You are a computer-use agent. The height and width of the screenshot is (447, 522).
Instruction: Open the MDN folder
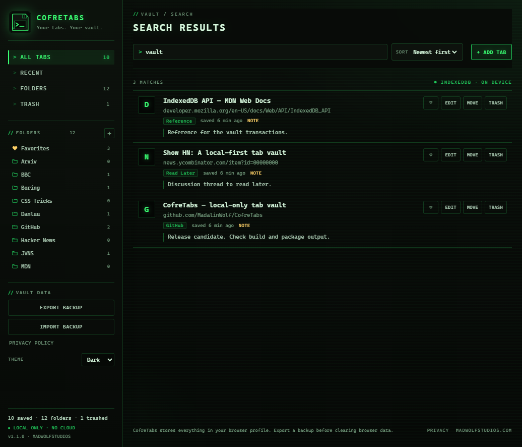(61, 266)
